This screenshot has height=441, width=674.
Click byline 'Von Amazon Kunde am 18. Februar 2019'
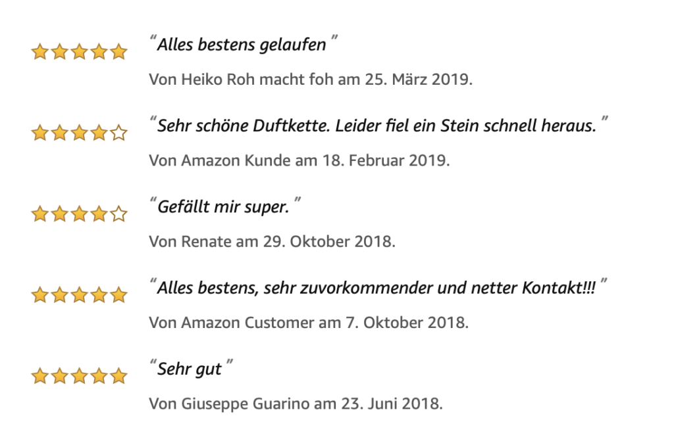pos(299,160)
